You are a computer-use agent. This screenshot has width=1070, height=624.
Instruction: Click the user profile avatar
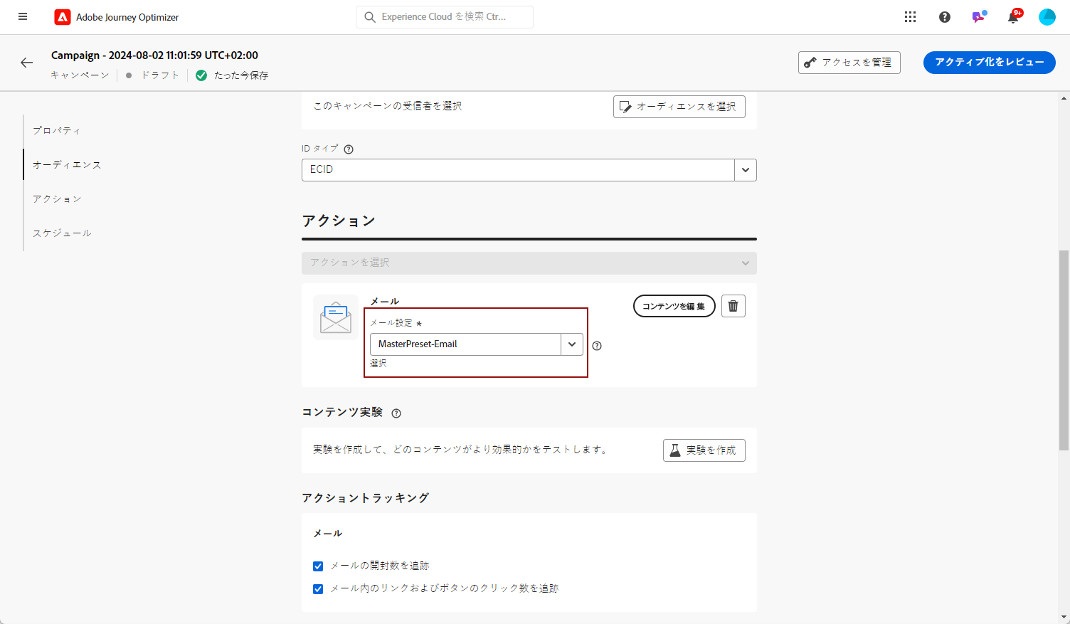pyautogui.click(x=1047, y=17)
